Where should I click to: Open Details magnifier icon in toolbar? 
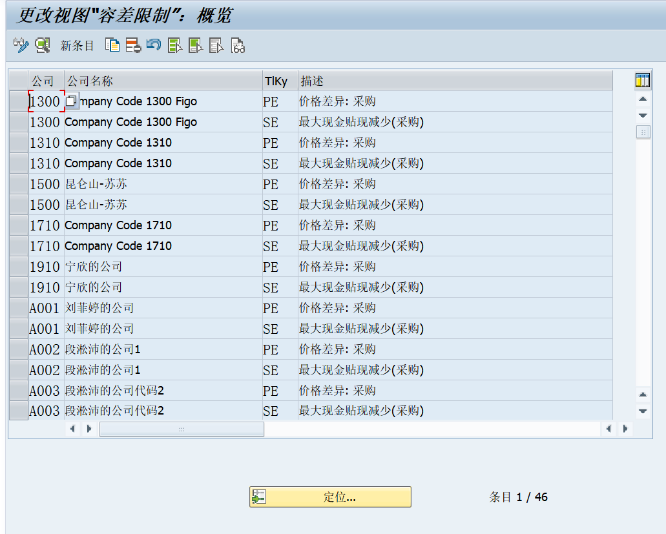click(43, 45)
